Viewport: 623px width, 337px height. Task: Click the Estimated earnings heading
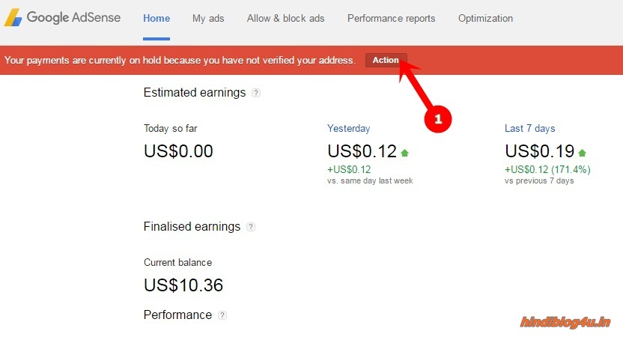195,93
